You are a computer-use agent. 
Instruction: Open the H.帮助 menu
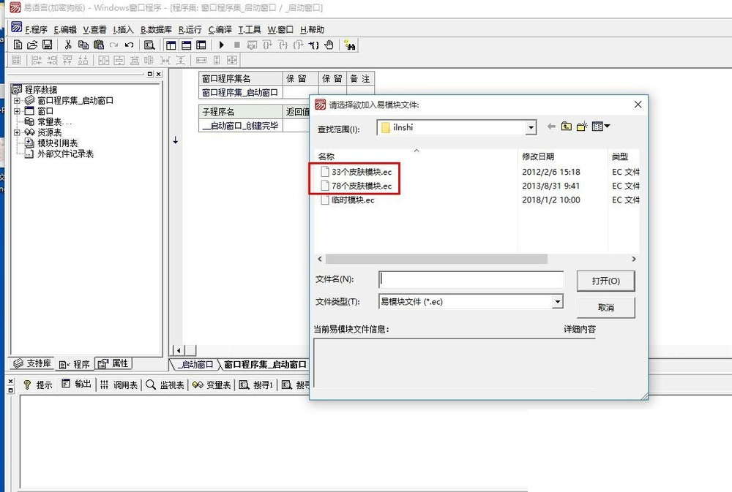(x=312, y=30)
